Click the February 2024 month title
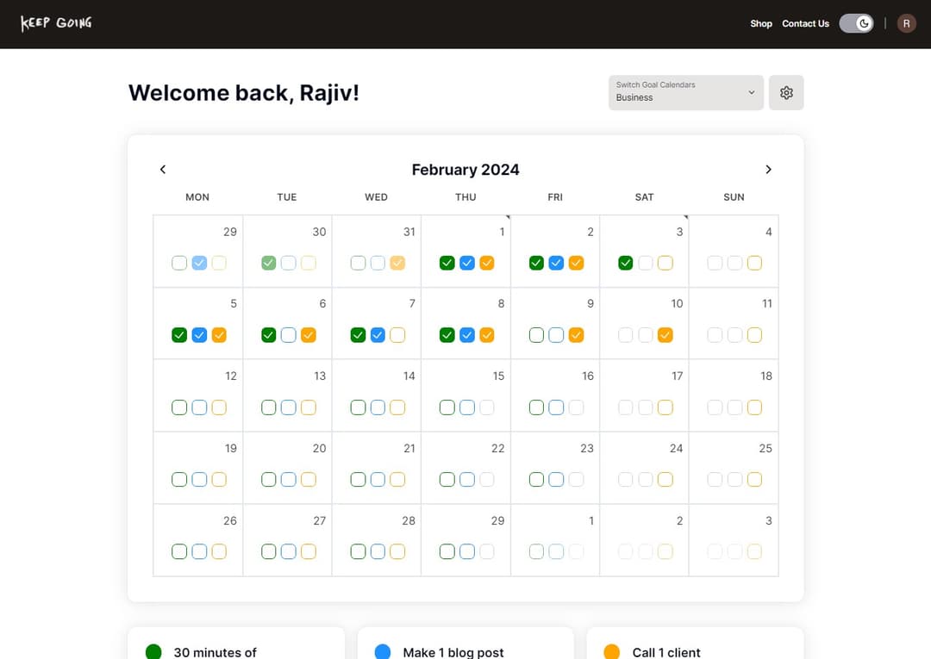The height and width of the screenshot is (659, 931). click(465, 170)
